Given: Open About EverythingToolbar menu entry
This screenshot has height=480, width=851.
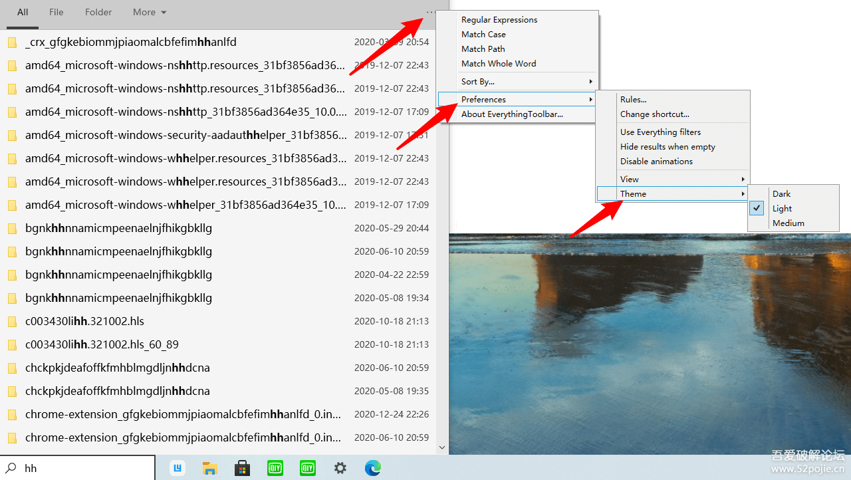Looking at the screenshot, I should click(512, 114).
